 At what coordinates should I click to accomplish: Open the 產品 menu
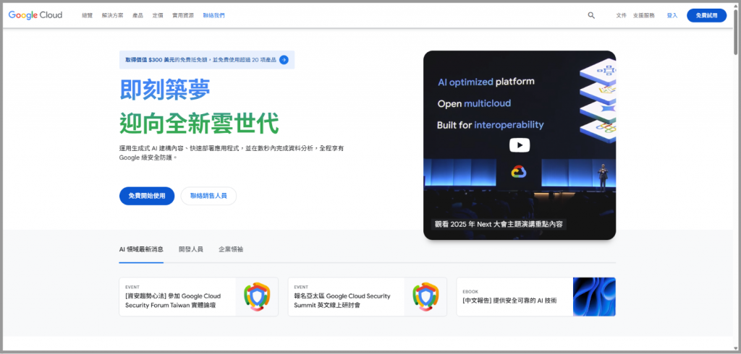(137, 16)
